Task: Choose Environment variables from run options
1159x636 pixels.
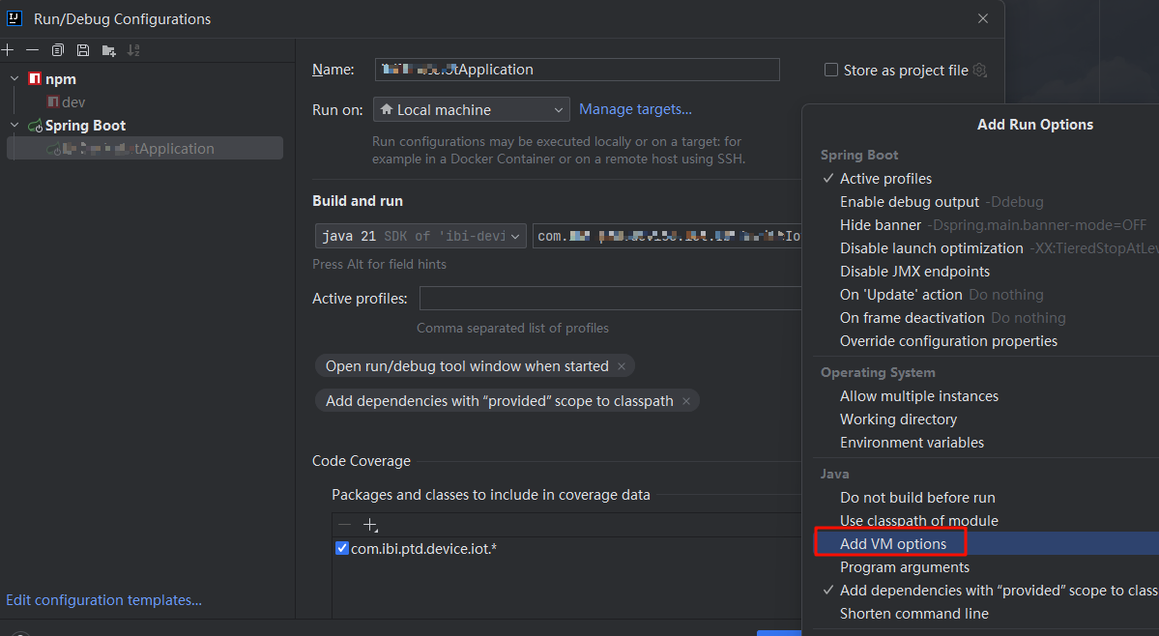Action: point(912,443)
